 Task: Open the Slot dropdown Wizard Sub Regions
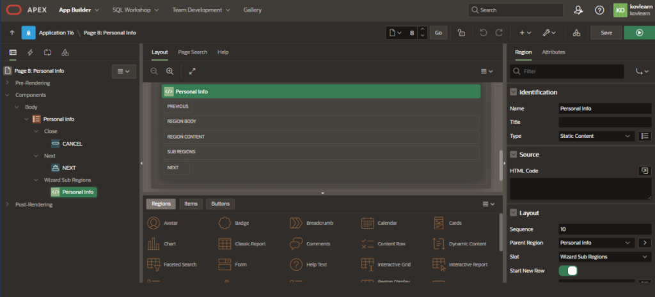[605, 257]
